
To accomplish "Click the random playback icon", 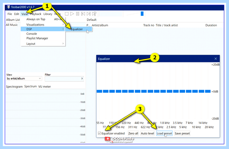I will (94, 14).
